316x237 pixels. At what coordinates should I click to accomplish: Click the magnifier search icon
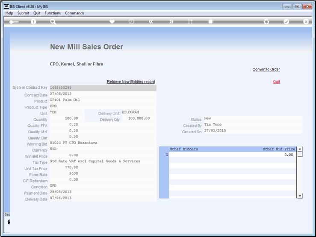(x=53, y=22)
